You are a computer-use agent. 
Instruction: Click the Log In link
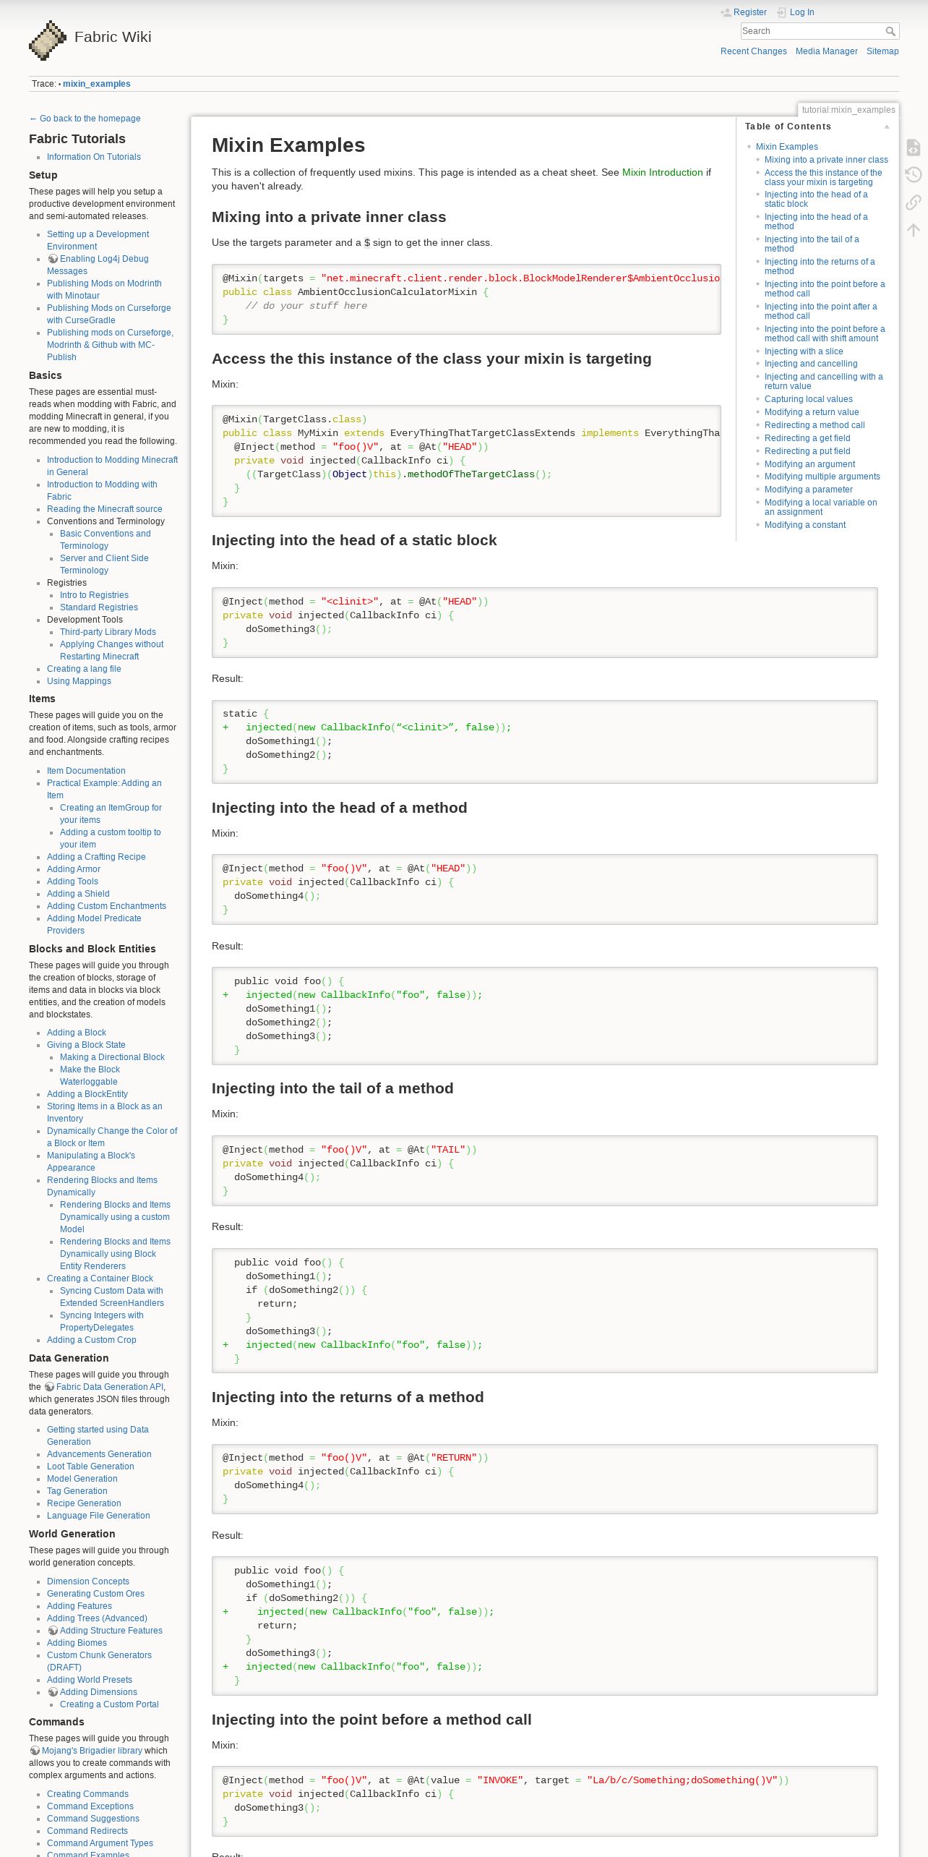tap(802, 12)
